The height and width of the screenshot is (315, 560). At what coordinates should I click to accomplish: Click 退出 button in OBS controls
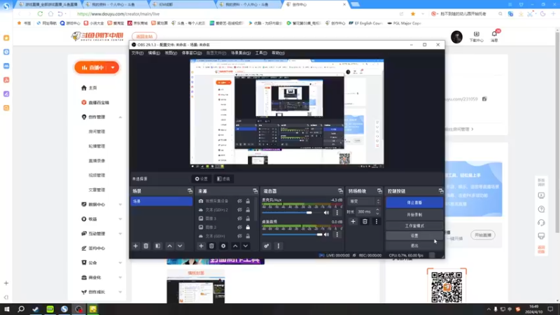coord(414,246)
